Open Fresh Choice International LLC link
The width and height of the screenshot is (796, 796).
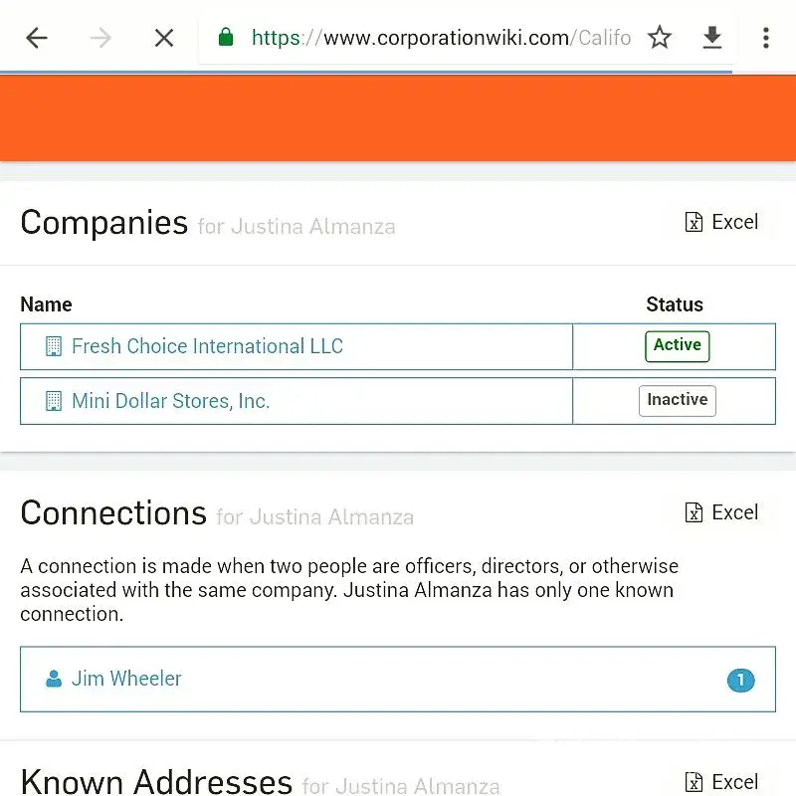coord(207,346)
